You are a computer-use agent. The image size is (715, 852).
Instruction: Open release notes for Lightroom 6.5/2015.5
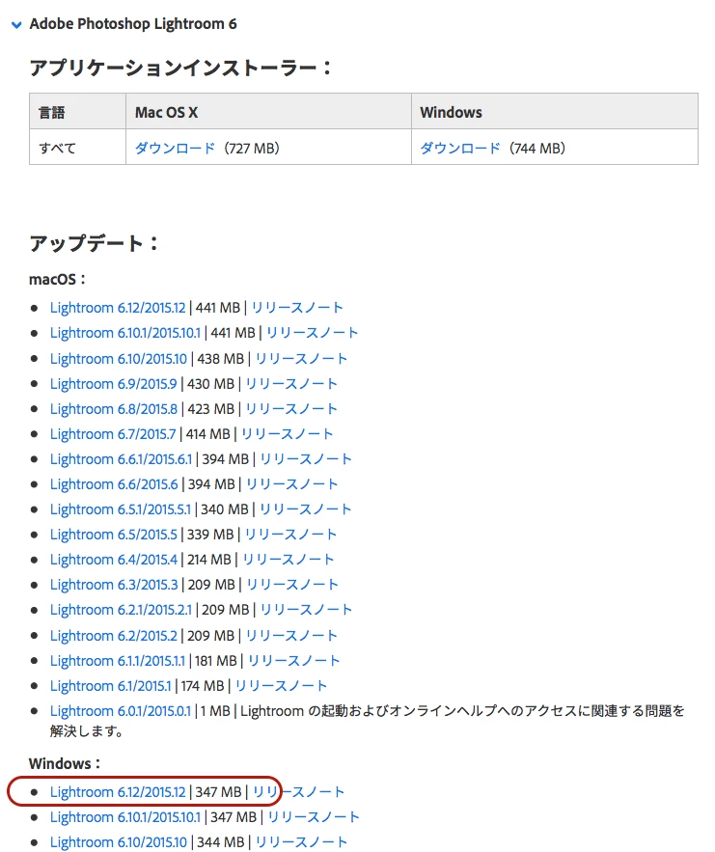coord(290,535)
